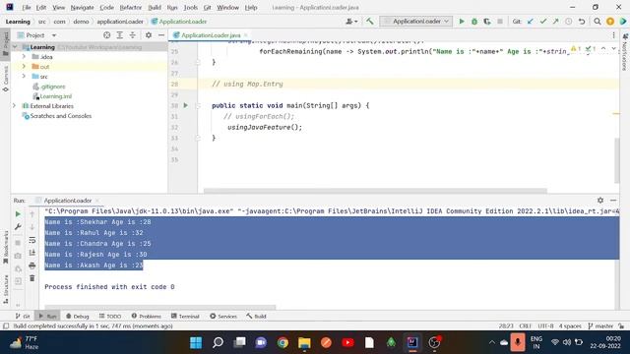Select ApplicationLoader.java editor tab
The height and width of the screenshot is (354, 630).
211,35
